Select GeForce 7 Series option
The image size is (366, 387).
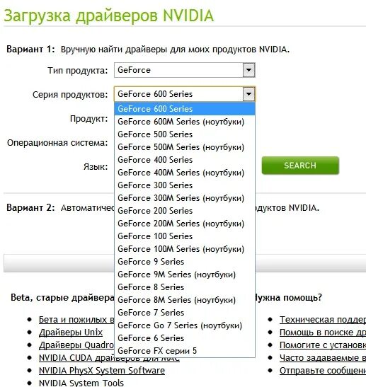pyautogui.click(x=185, y=313)
